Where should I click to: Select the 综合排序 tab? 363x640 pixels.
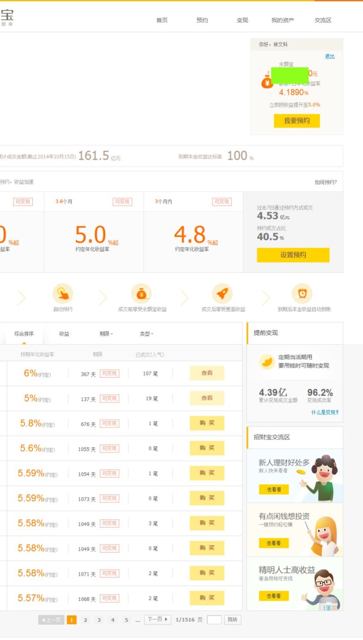tap(23, 334)
